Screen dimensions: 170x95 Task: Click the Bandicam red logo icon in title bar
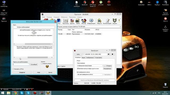[x=75, y=50]
